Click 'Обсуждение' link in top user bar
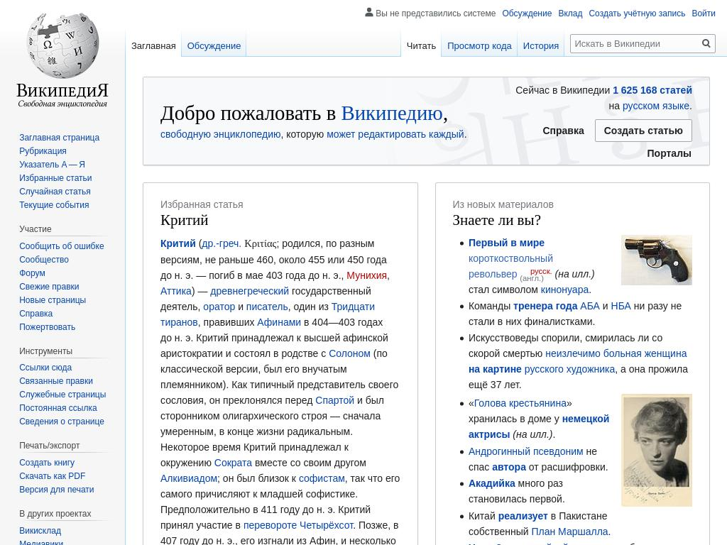This screenshot has height=545, width=727. coord(527,13)
